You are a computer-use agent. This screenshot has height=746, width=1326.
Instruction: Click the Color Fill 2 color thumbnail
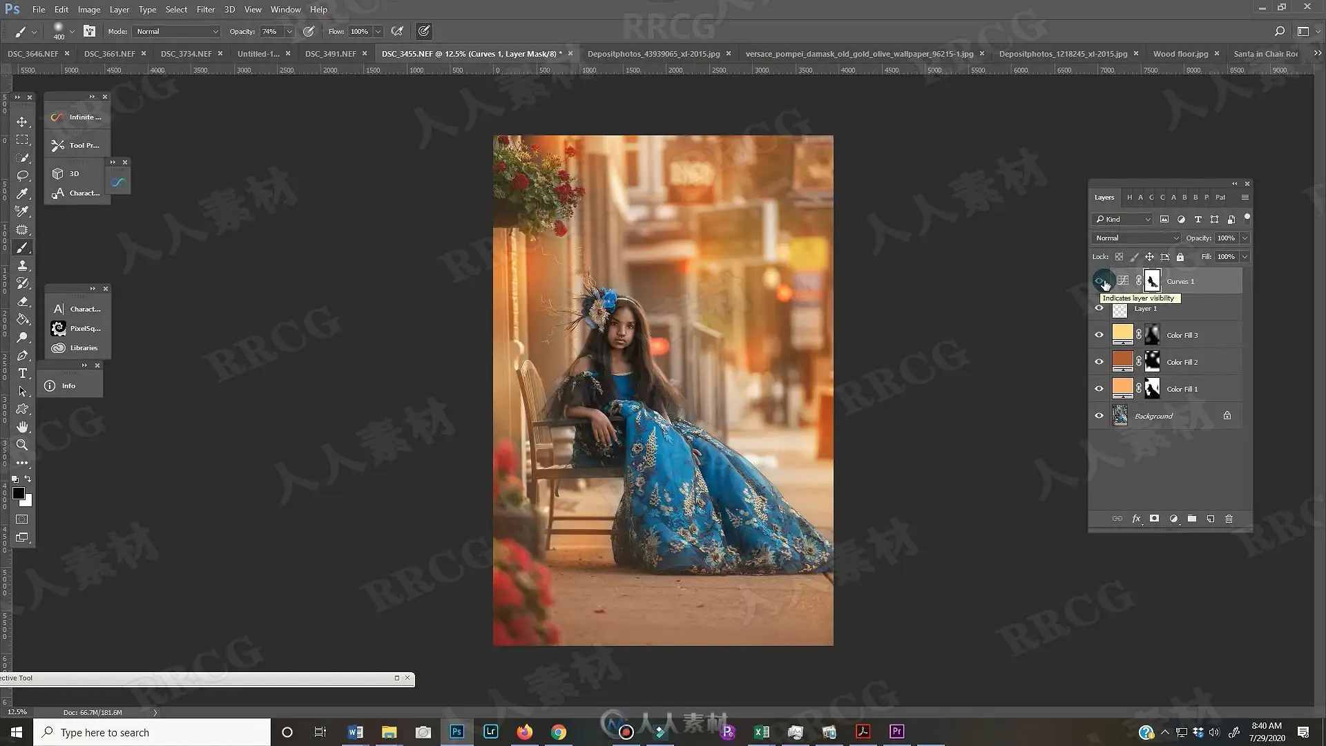1122,361
